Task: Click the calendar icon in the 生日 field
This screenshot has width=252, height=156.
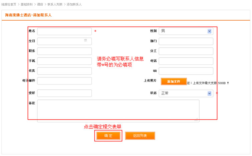Action: point(86,40)
